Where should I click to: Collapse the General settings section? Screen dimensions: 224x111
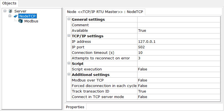pos(69,19)
